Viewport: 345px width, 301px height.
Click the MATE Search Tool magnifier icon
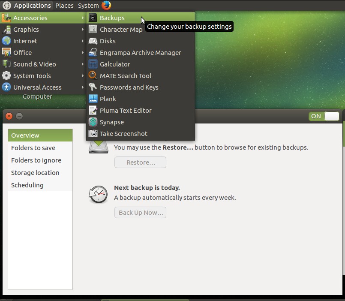(93, 75)
